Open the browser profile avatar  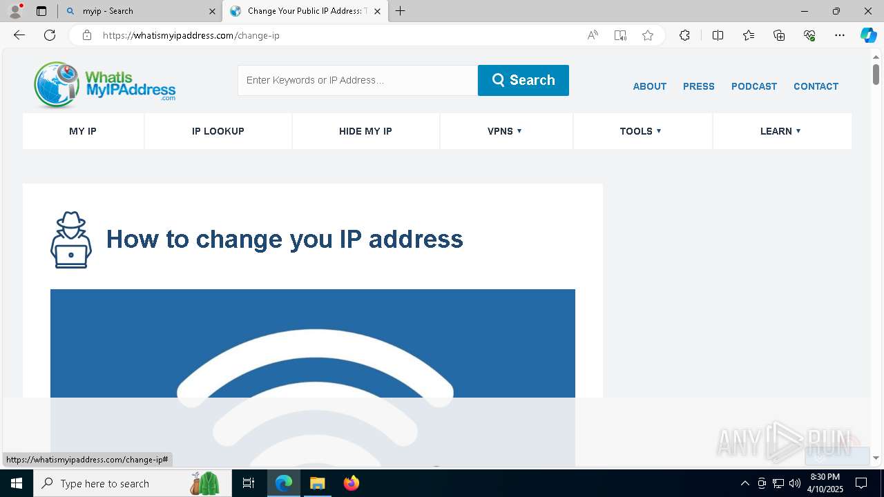[x=15, y=11]
